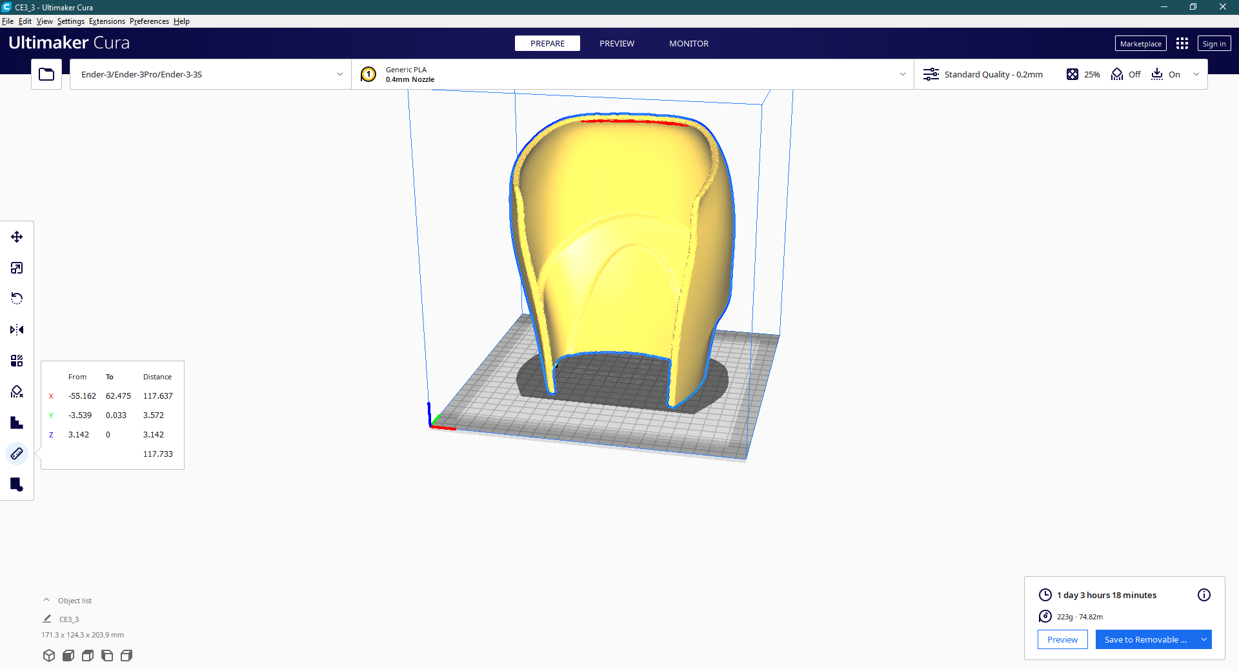Click the X distance value 117.637
The image size is (1239, 671).
(x=158, y=396)
